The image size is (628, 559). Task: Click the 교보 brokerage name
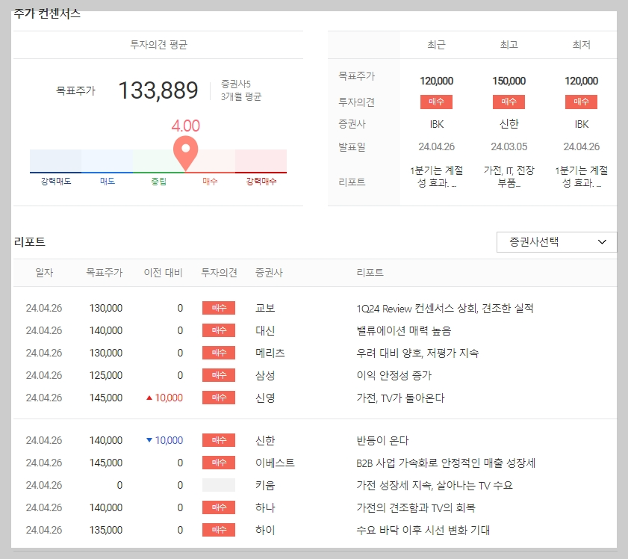tap(265, 308)
